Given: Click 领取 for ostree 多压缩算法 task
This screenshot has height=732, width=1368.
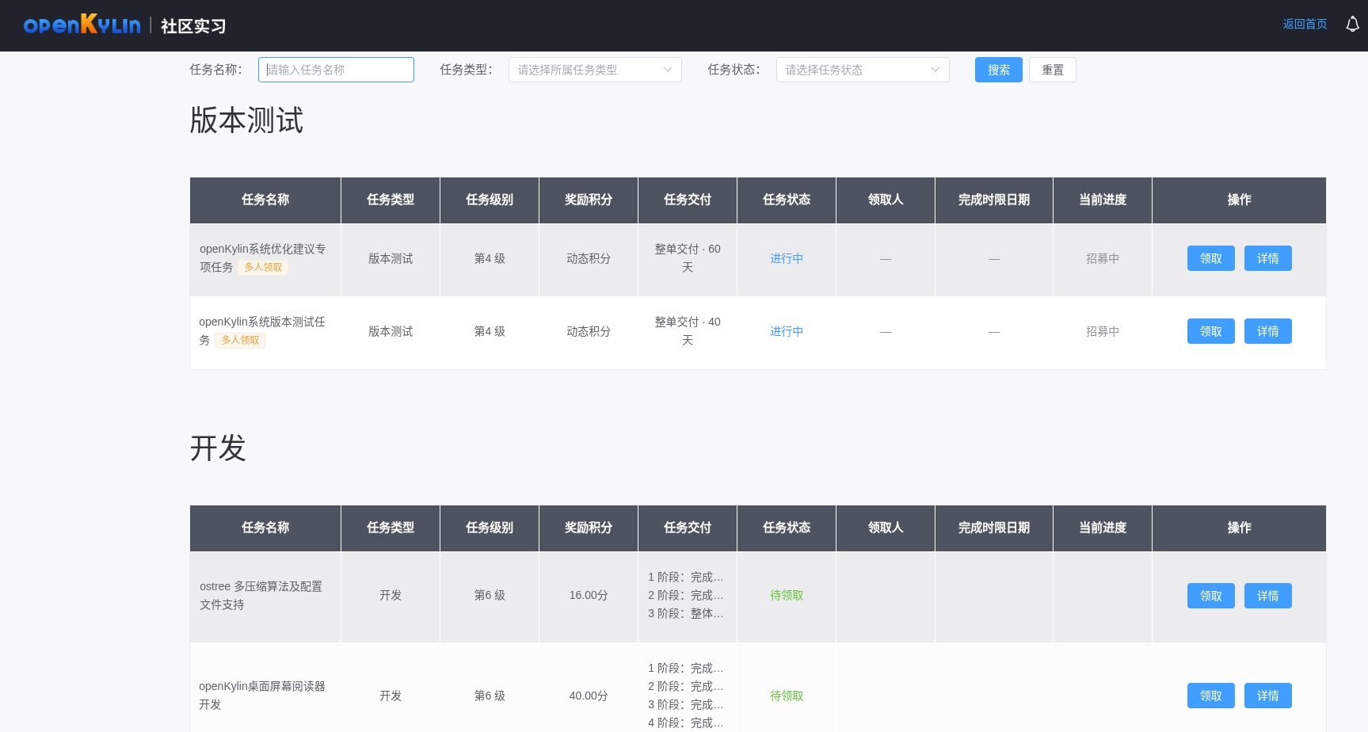Looking at the screenshot, I should [1210, 596].
